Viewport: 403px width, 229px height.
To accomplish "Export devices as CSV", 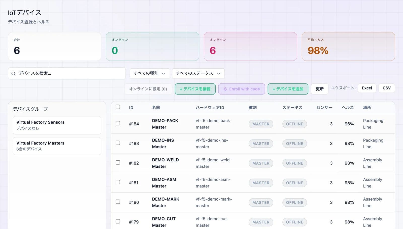I will point(387,88).
